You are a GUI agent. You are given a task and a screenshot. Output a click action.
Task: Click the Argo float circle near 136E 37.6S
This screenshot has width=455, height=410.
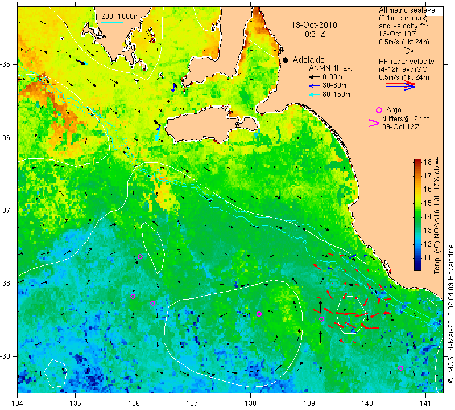[x=140, y=257]
